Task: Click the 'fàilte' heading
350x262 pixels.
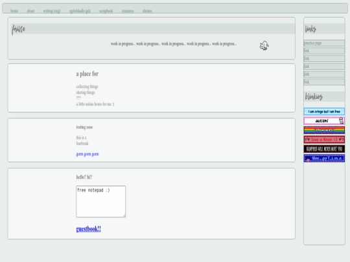Action: click(x=18, y=29)
